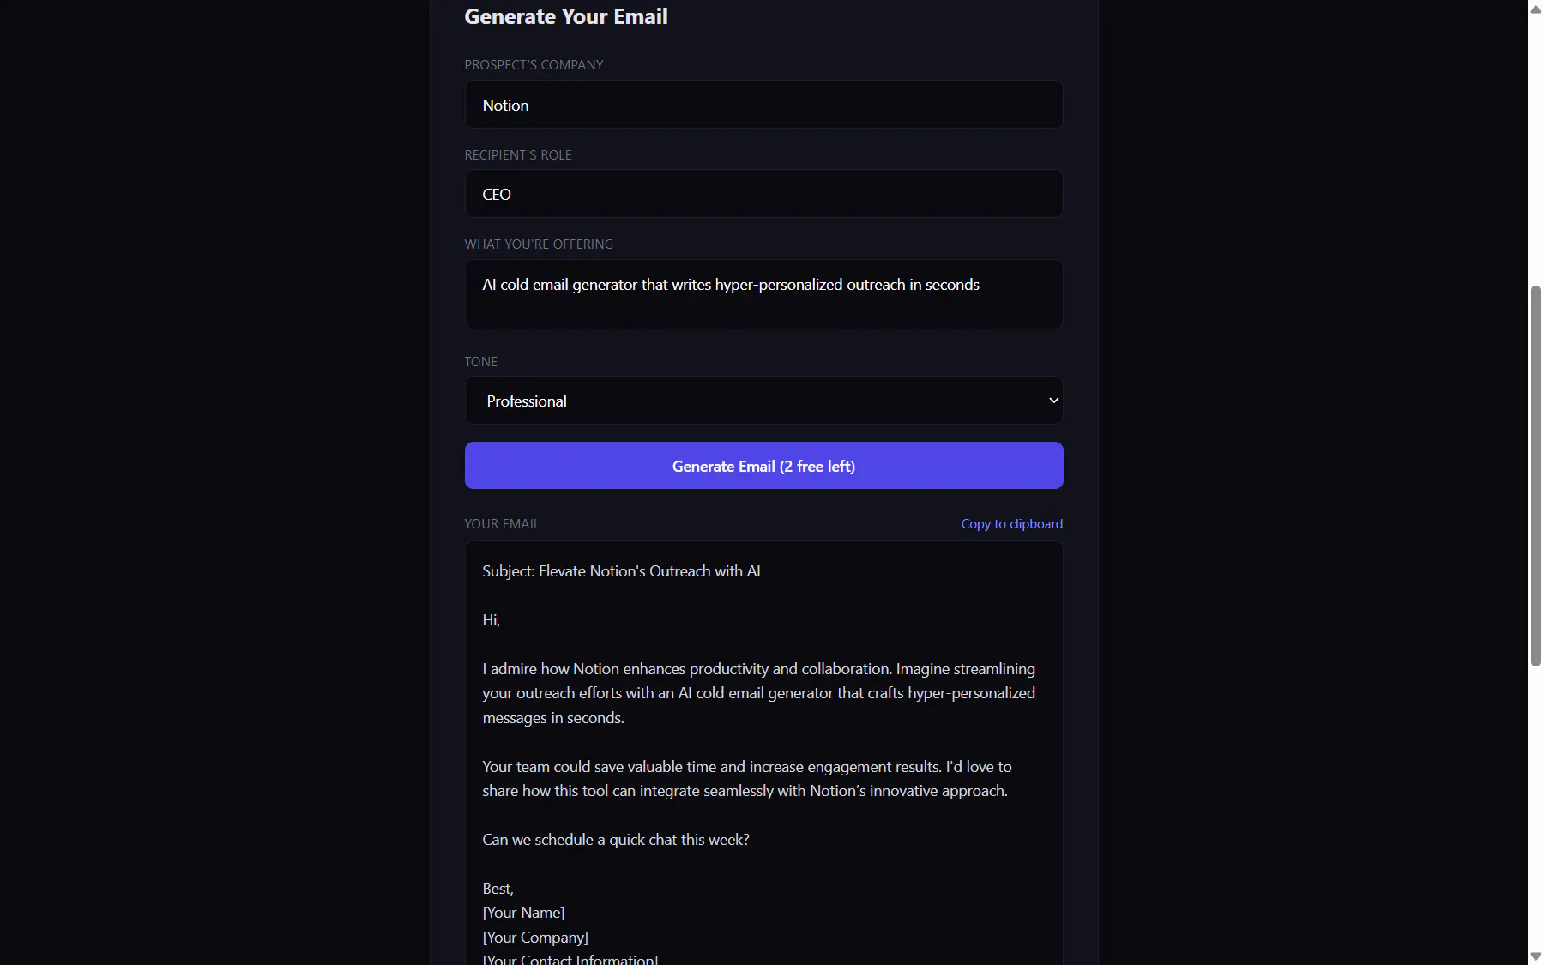1544x965 pixels.
Task: Click the Subject line in the generated email
Action: point(621,571)
